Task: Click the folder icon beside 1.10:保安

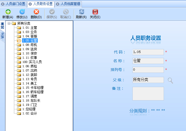Action: [x=19, y=53]
